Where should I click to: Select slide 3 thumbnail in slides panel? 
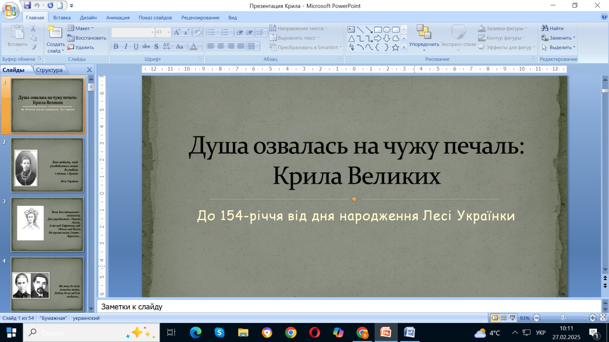point(47,224)
